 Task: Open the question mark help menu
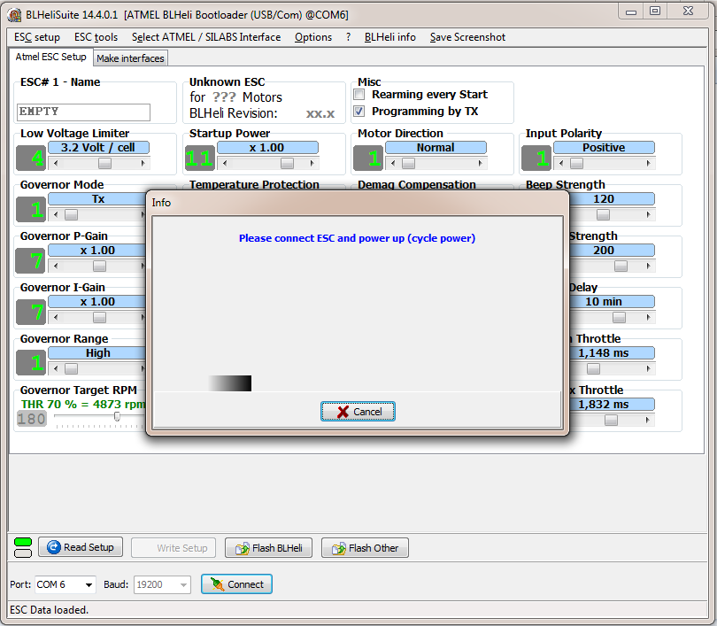tap(349, 37)
